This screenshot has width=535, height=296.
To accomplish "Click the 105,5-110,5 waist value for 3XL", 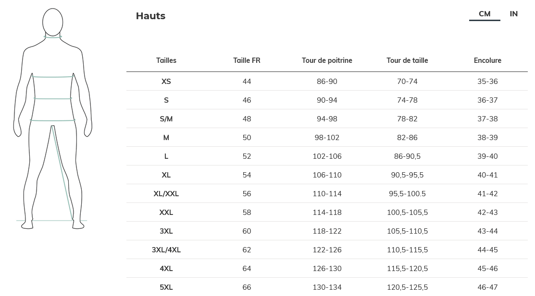I will [407, 231].
